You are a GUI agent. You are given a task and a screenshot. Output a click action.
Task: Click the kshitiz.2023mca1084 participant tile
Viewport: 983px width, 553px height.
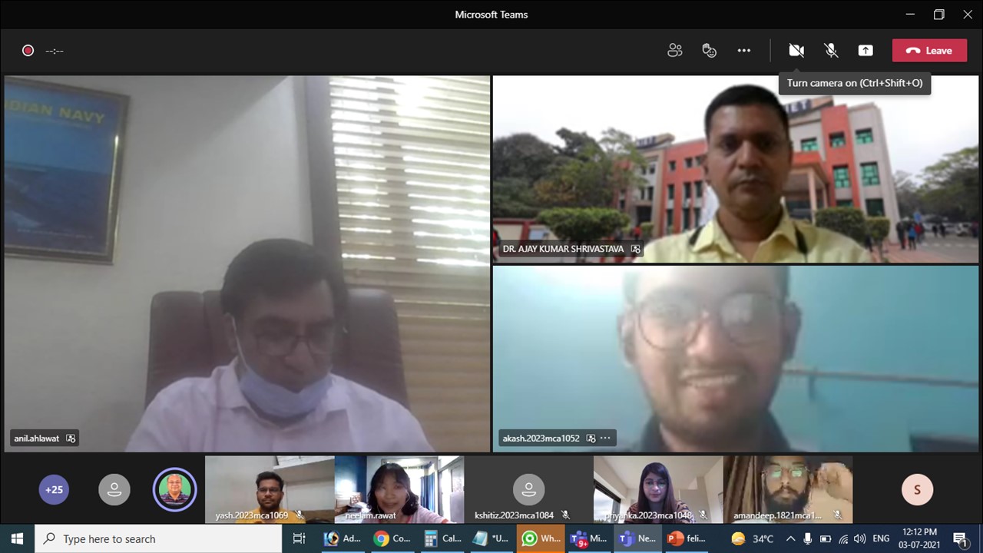coord(528,488)
